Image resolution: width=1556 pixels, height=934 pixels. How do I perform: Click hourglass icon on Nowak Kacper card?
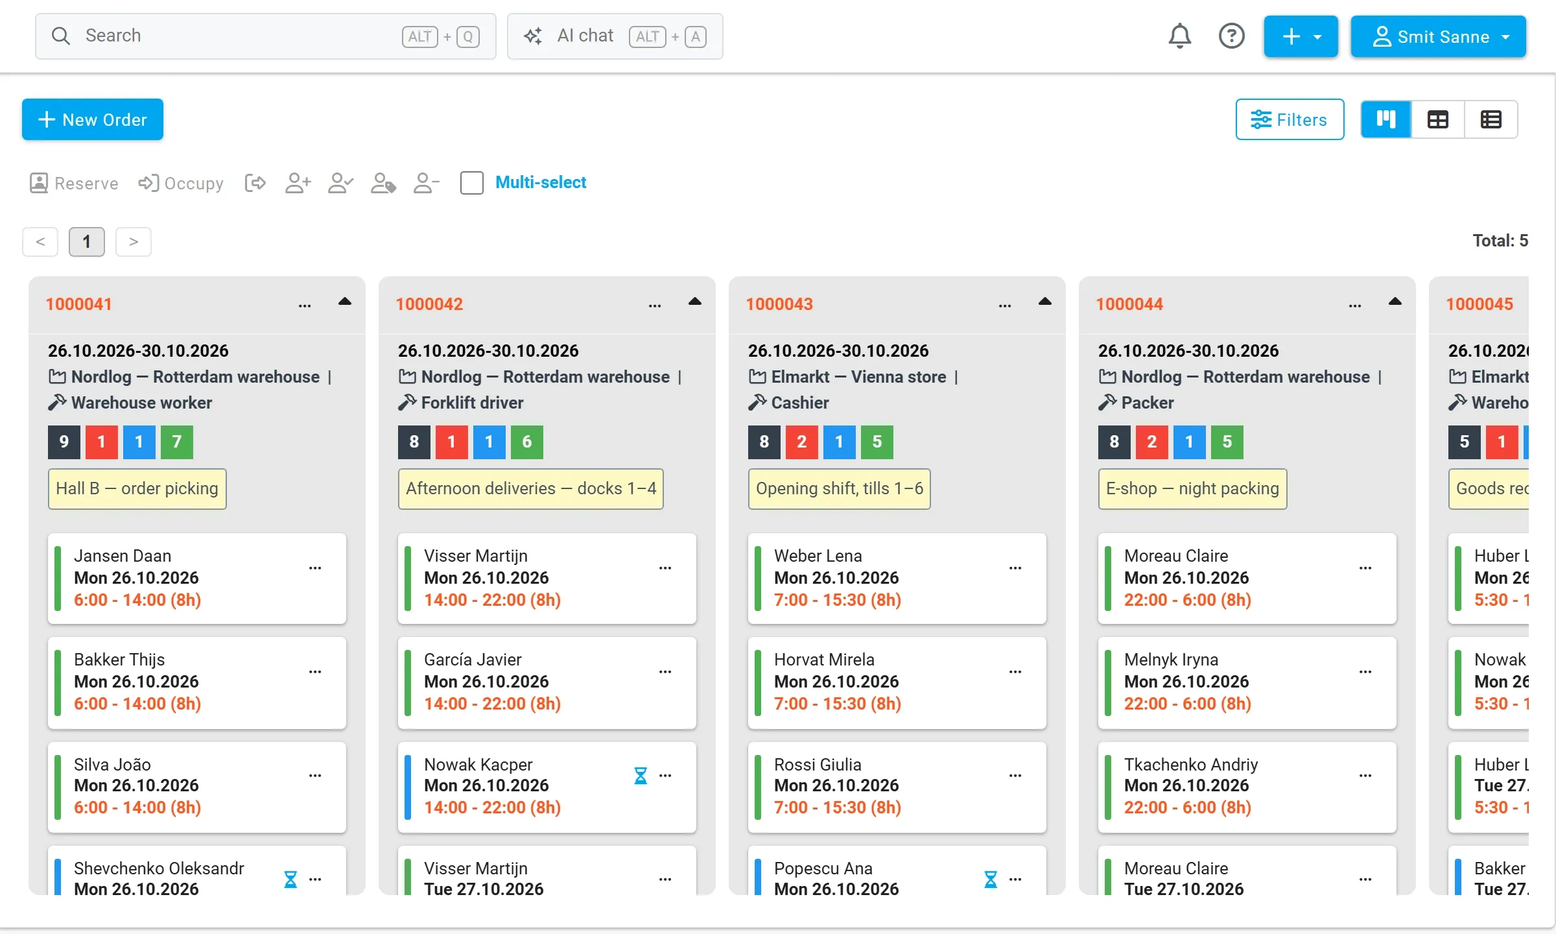pyautogui.click(x=640, y=776)
